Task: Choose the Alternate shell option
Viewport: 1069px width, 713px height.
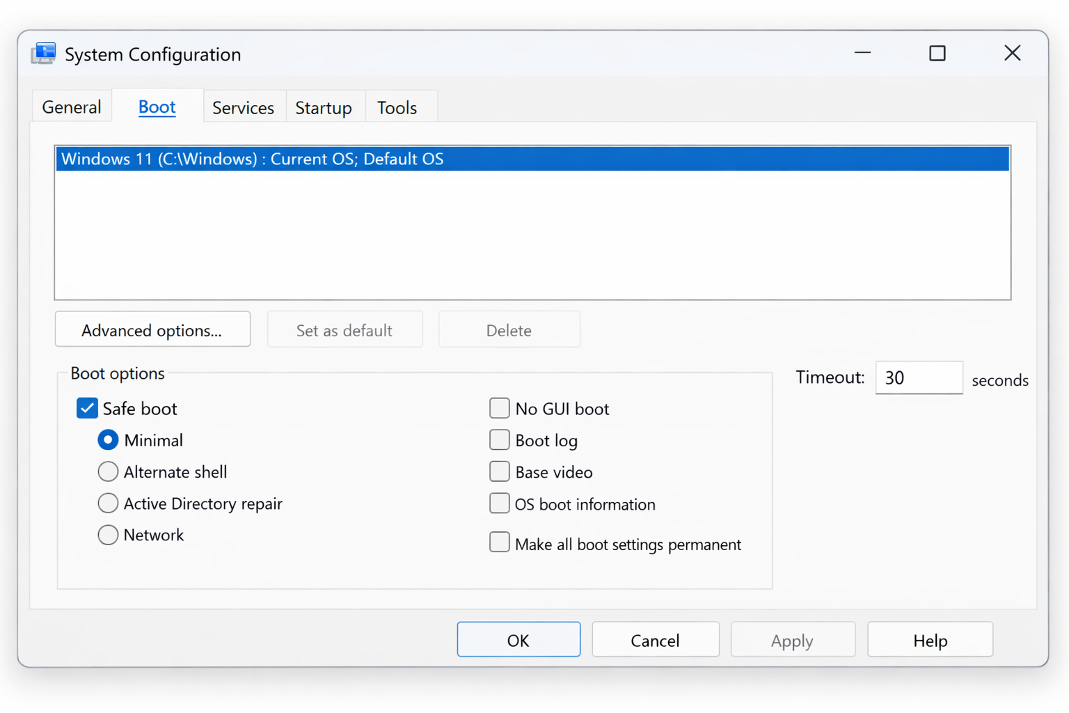Action: 108,471
